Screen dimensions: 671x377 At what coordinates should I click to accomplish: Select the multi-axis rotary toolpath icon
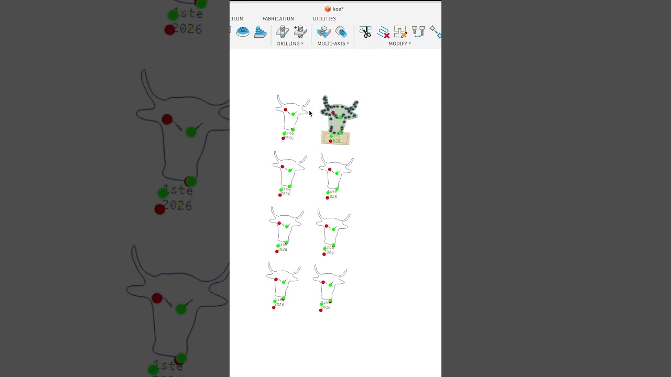pyautogui.click(x=341, y=32)
